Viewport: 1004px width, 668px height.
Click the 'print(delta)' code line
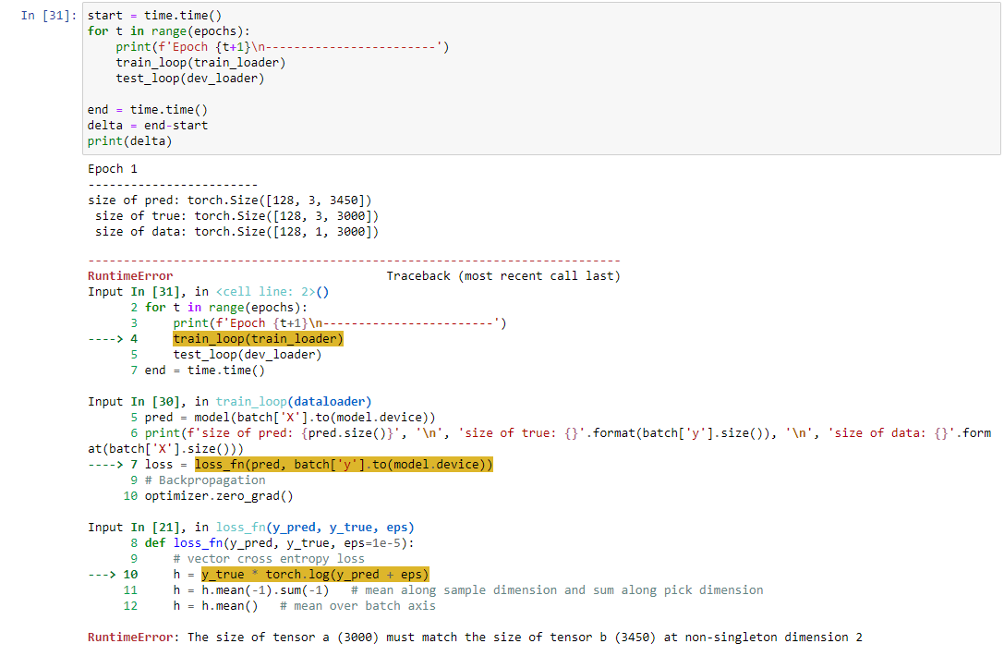pyautogui.click(x=129, y=141)
